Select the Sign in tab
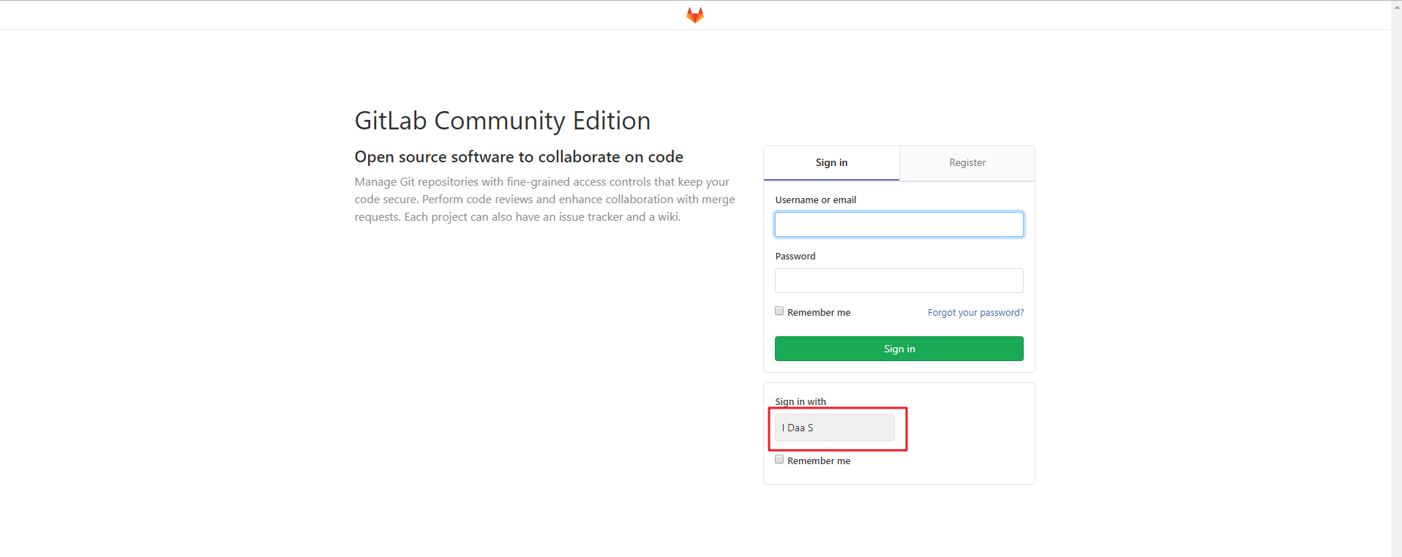Viewport: 1402px width, 557px height. pyautogui.click(x=831, y=162)
